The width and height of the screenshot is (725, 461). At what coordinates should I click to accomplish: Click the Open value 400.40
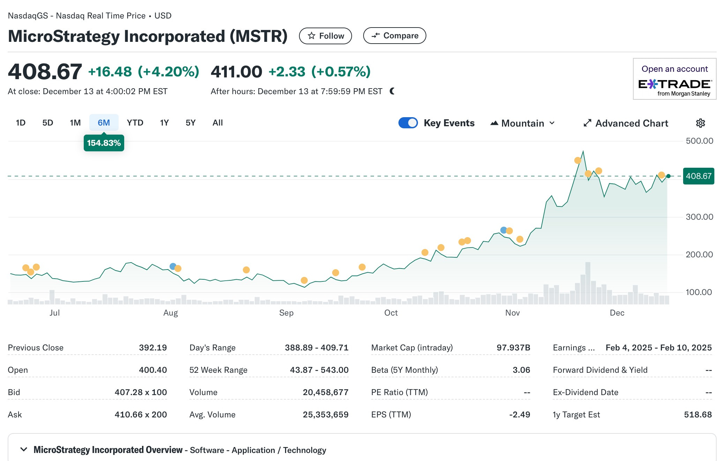pyautogui.click(x=153, y=370)
